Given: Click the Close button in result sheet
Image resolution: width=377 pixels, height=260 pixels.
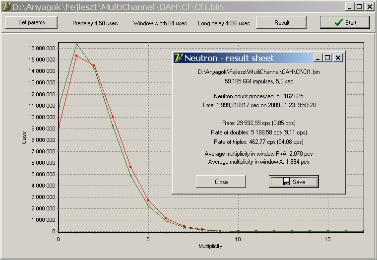Looking at the screenshot, I should coord(221,182).
